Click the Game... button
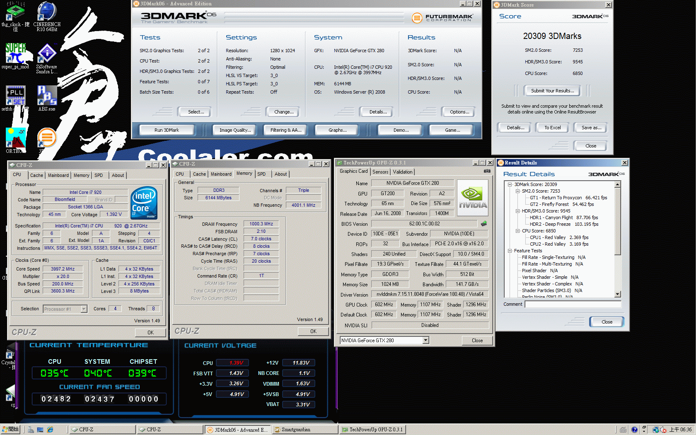The image size is (696, 435). (x=452, y=130)
